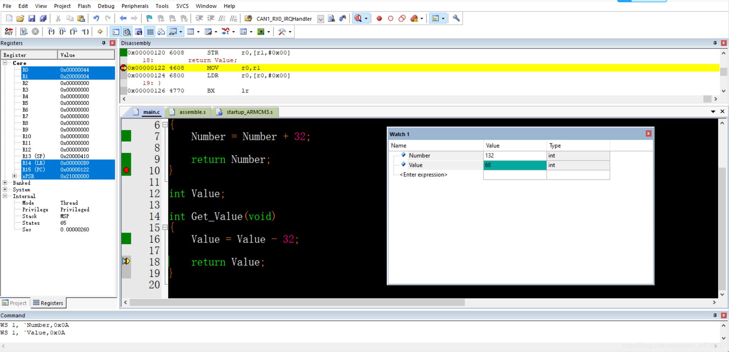Click the RST reset CPU icon
Viewport: 729px width, 352px height.
click(9, 32)
